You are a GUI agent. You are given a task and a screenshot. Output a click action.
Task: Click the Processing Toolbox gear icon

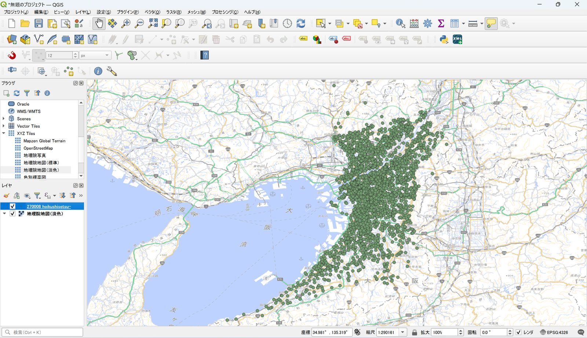click(427, 23)
